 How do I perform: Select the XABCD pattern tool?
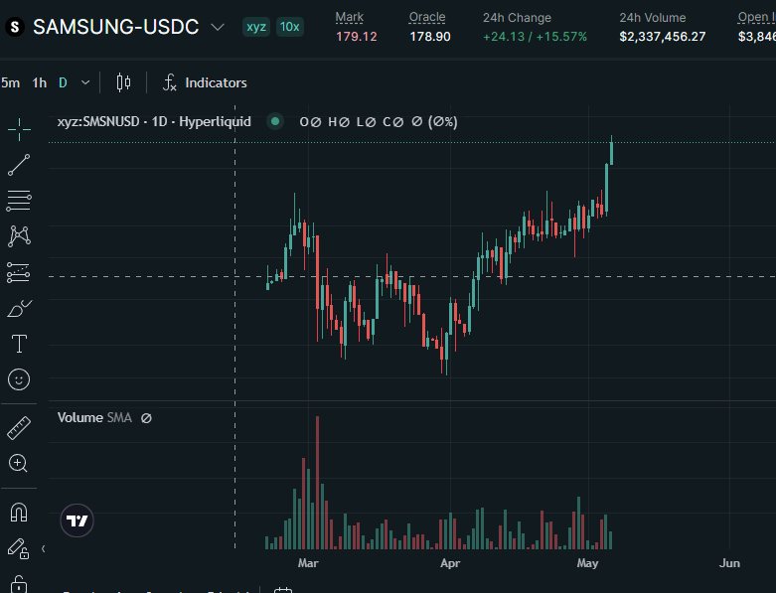click(x=19, y=236)
